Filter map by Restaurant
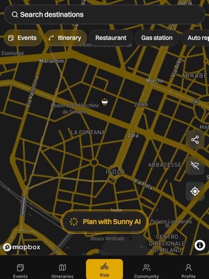Image resolution: width=209 pixels, height=279 pixels. pyautogui.click(x=111, y=38)
